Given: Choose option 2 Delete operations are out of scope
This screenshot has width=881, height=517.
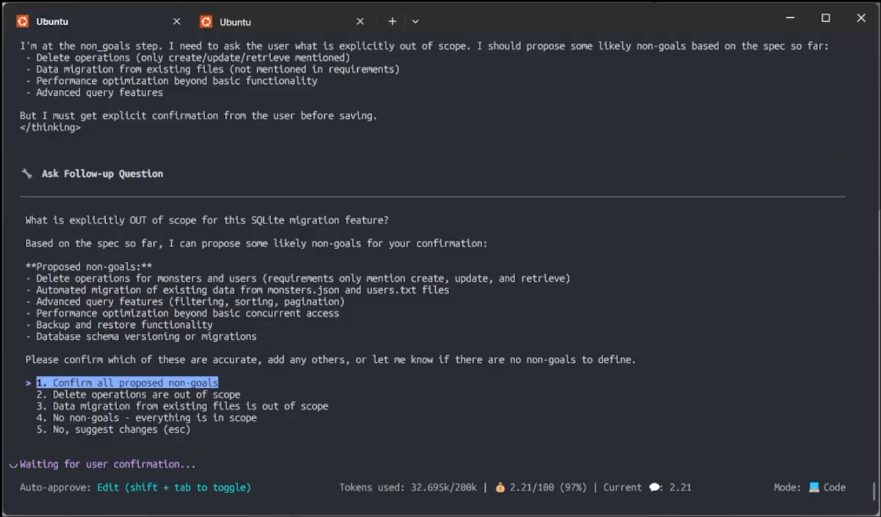Looking at the screenshot, I should point(138,395).
